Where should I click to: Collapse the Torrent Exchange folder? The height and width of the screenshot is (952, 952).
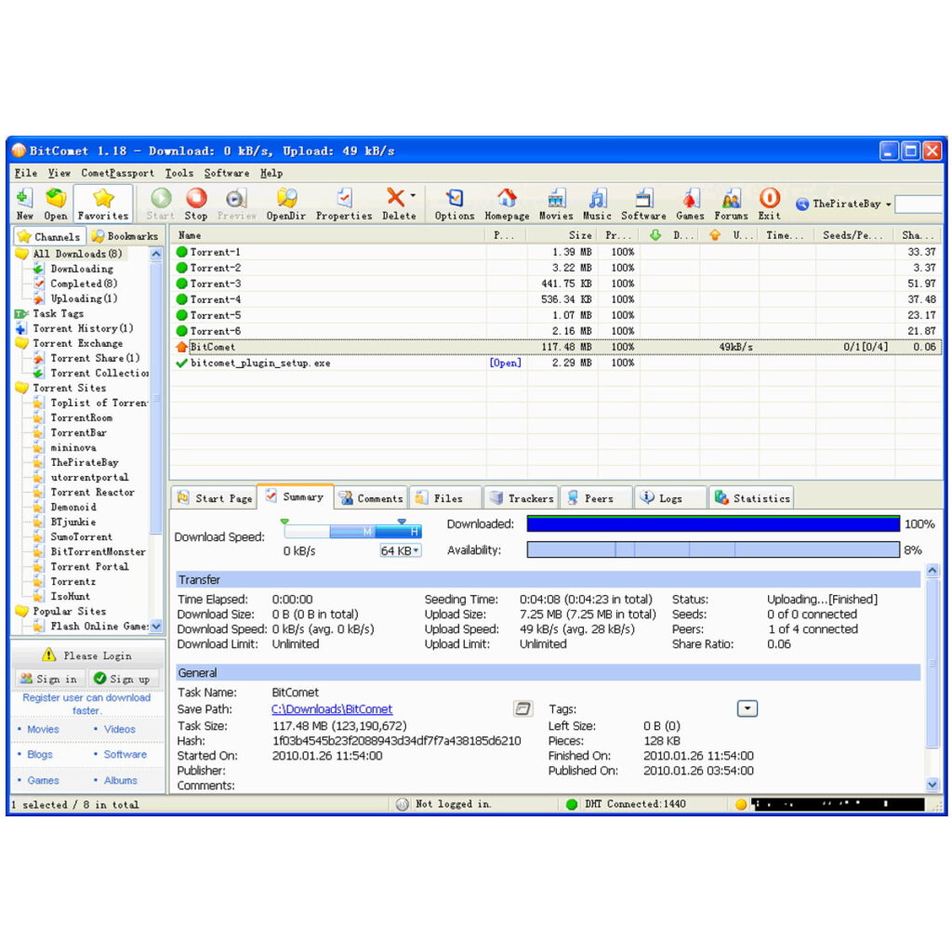tap(22, 343)
